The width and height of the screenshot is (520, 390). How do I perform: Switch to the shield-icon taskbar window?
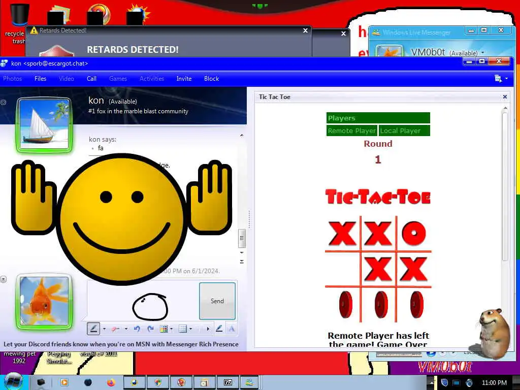coord(157,382)
